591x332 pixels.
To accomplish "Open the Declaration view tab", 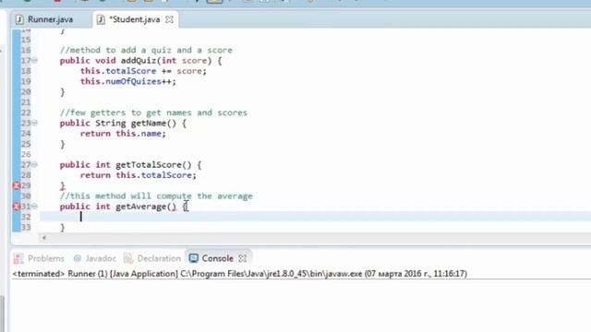I will [152, 258].
